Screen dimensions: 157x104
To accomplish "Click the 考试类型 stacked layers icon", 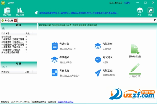I will (x=98, y=46).
